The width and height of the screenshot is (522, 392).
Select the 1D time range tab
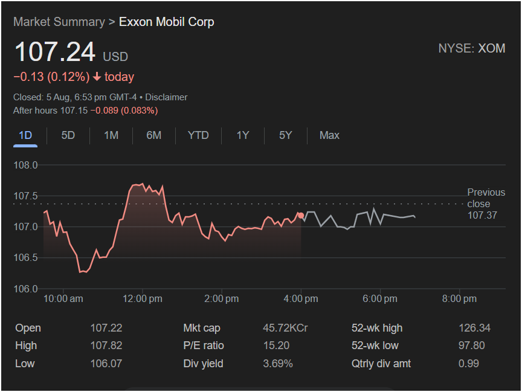(x=25, y=135)
